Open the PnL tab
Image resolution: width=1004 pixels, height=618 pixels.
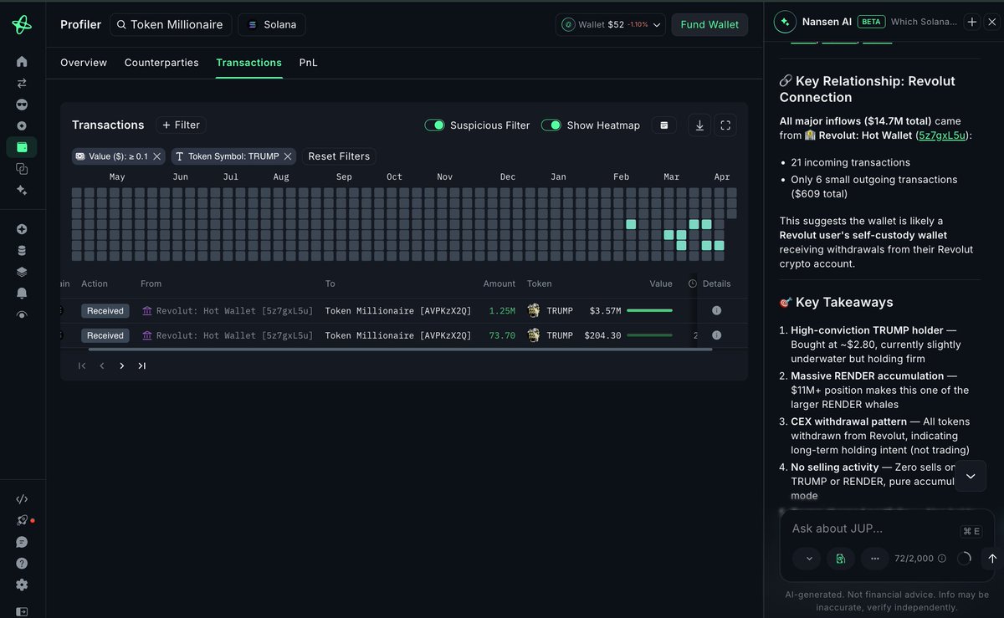308,63
